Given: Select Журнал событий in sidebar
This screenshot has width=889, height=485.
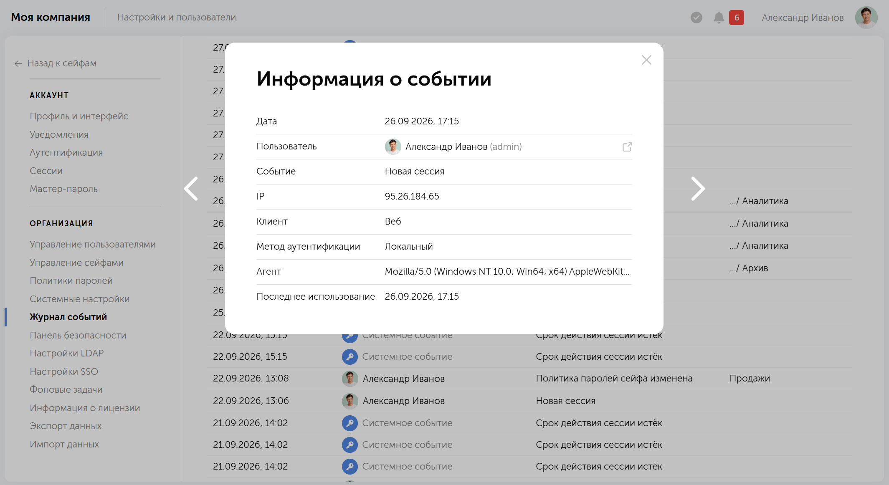Looking at the screenshot, I should pos(68,317).
